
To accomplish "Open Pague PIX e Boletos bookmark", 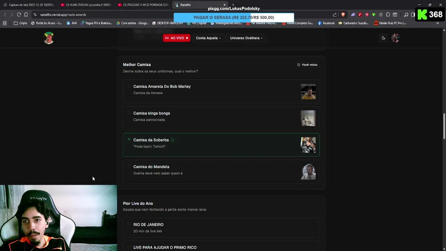I will 97,23.
